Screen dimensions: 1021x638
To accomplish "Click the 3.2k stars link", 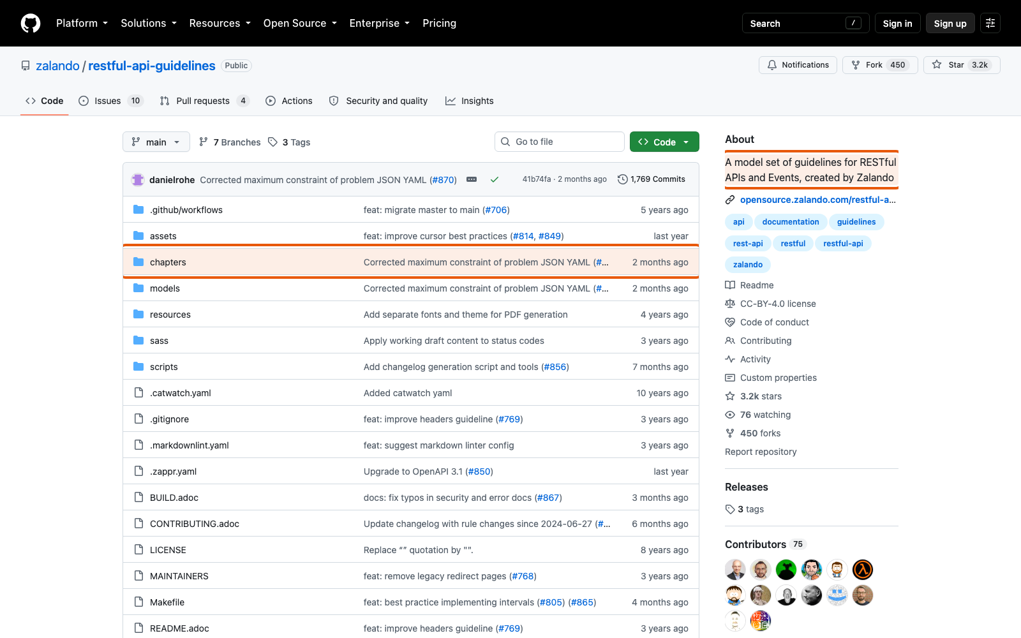I will [754, 396].
